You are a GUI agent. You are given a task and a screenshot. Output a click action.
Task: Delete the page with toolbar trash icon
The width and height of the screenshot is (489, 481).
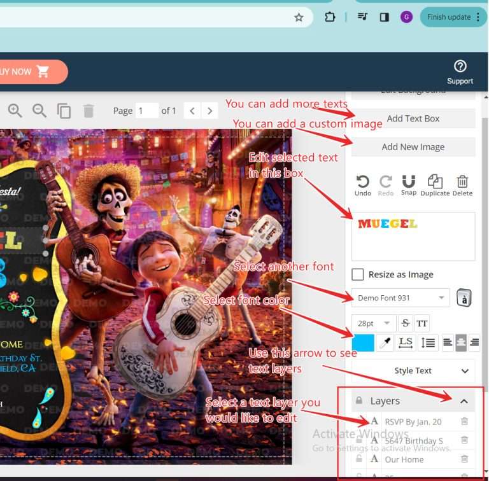pyautogui.click(x=89, y=111)
